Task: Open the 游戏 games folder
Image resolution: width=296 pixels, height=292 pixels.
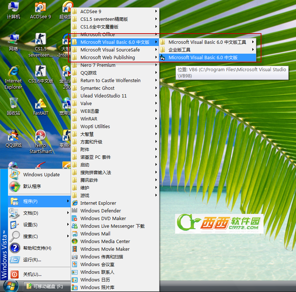Action: pyautogui.click(x=115, y=196)
